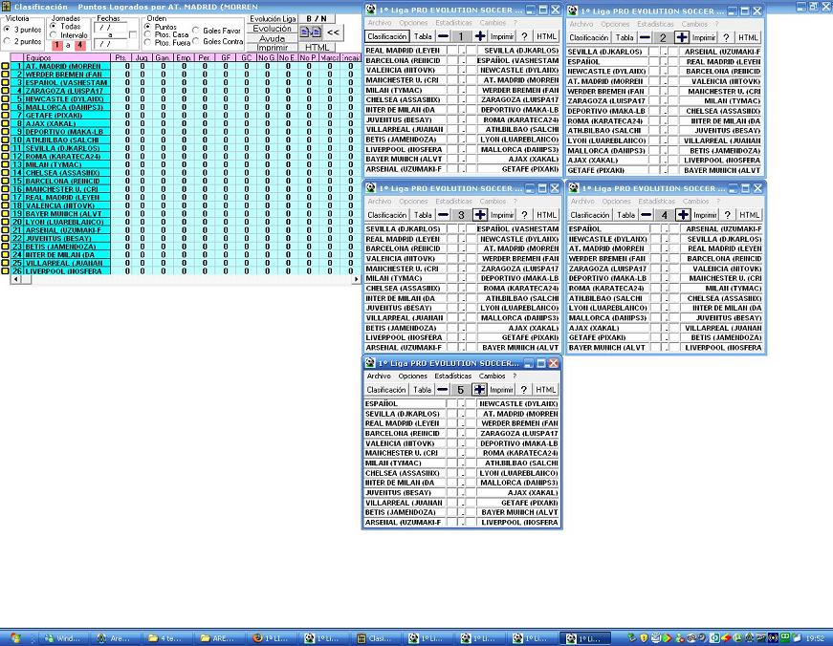Image resolution: width=833 pixels, height=646 pixels.
Task: Open Estadísticas menu in jornada 5 window
Action: [x=452, y=376]
